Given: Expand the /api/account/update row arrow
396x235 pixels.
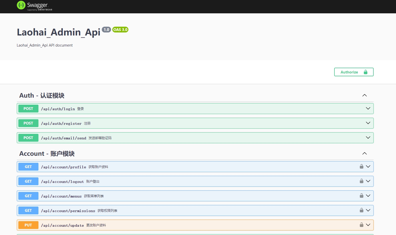Looking at the screenshot, I should (x=368, y=225).
